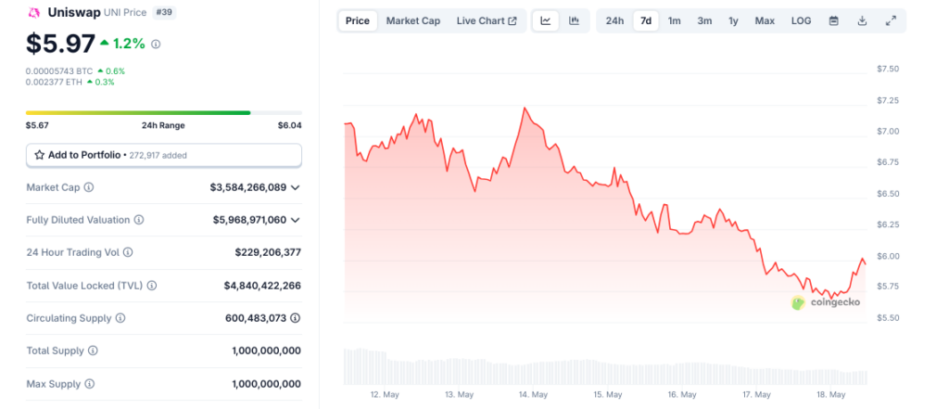Screen dimensions: 949x409
Task: Select the Price tab
Action: tap(358, 20)
